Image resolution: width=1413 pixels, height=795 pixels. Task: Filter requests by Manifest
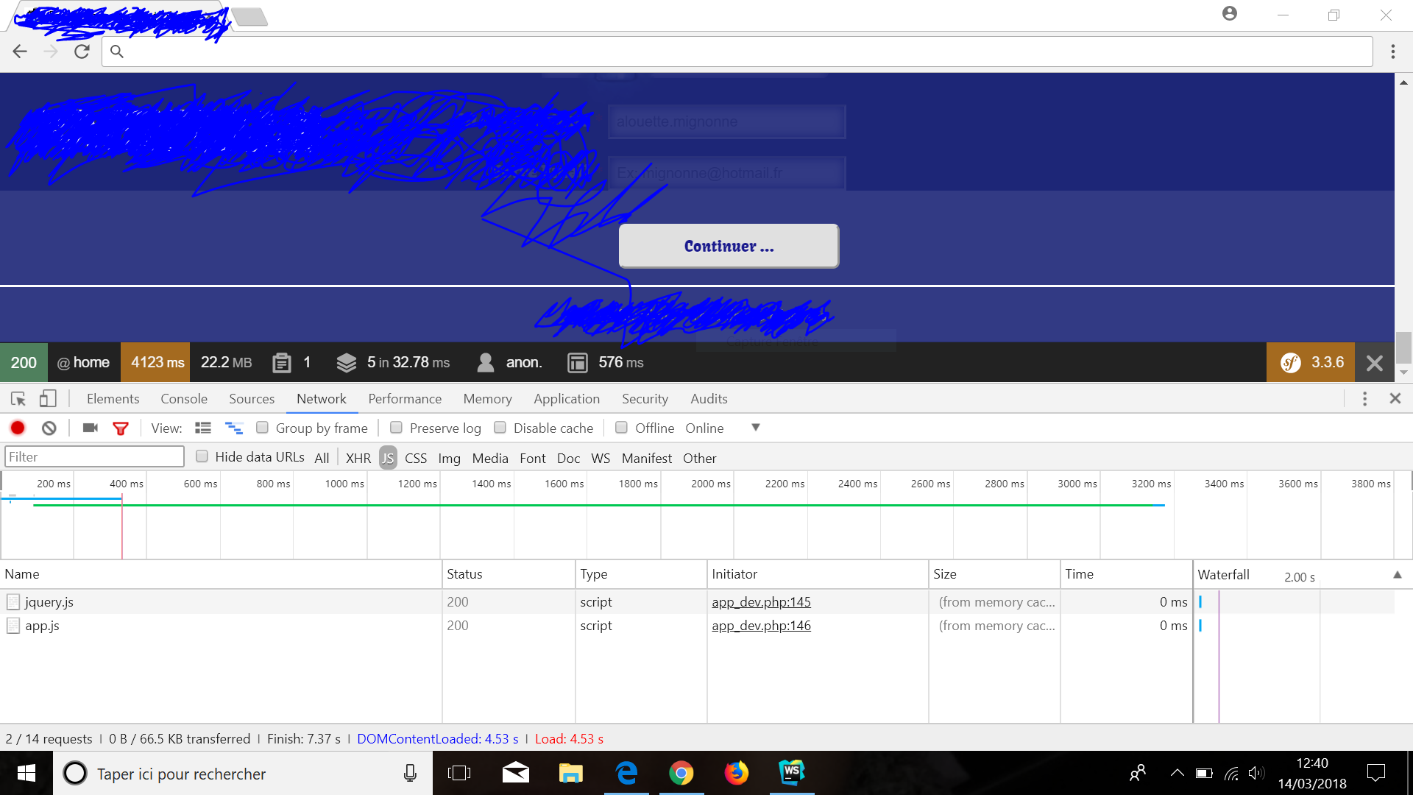point(647,458)
